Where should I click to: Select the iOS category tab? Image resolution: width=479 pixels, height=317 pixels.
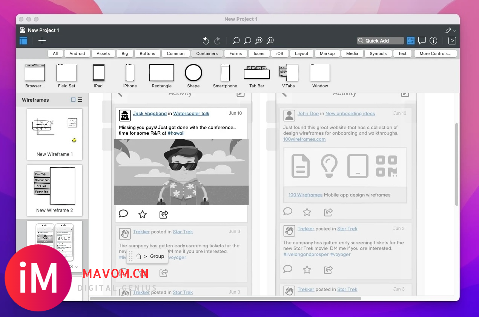coord(280,53)
